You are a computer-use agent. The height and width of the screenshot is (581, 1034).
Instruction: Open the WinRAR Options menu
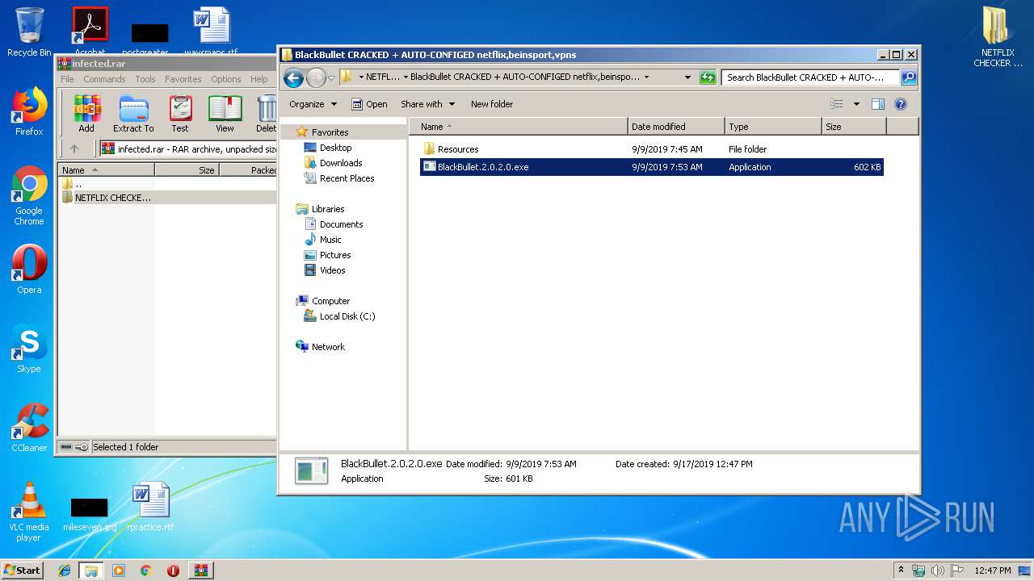(x=226, y=79)
